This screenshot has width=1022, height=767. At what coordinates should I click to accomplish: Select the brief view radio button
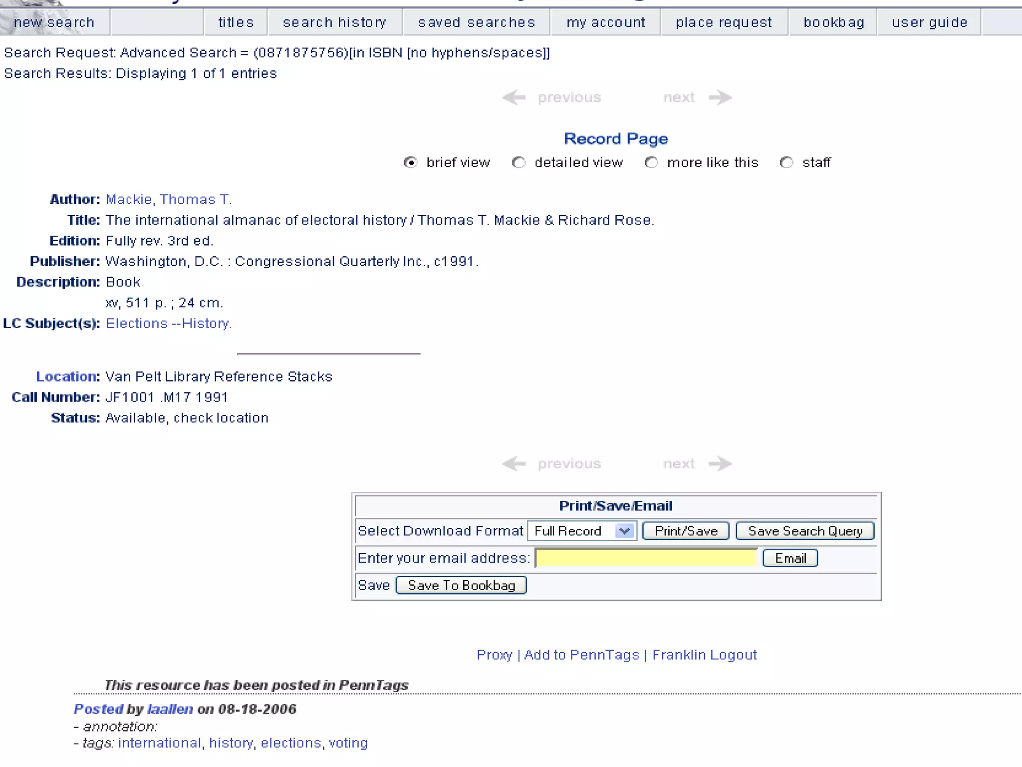click(410, 163)
